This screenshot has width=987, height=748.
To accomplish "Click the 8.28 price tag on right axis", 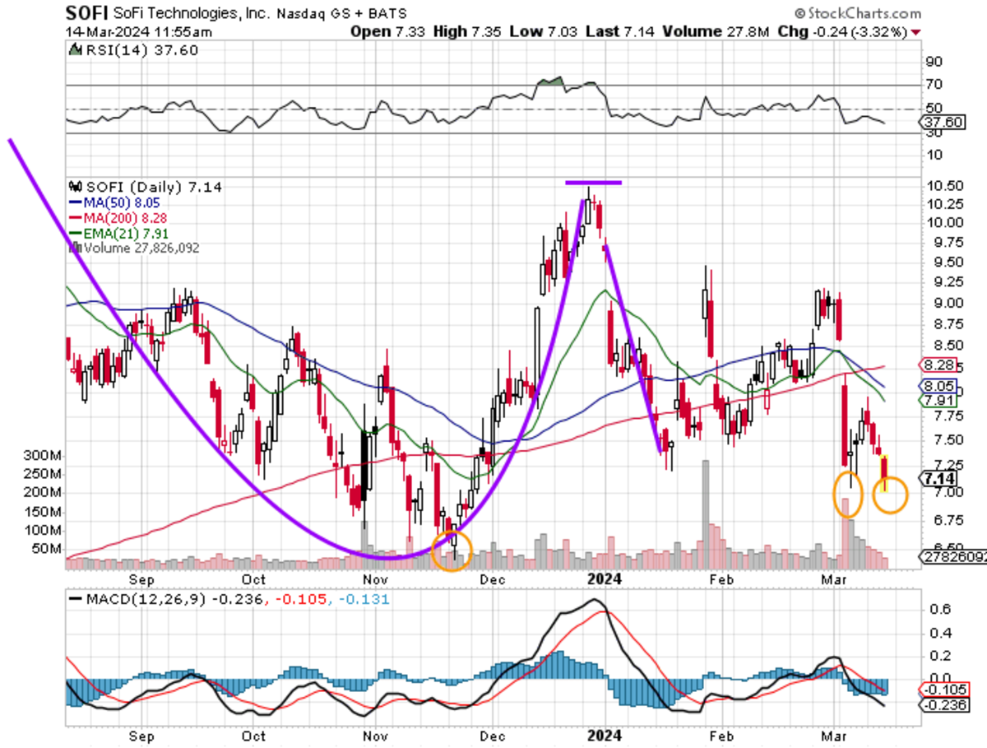I will (x=936, y=365).
